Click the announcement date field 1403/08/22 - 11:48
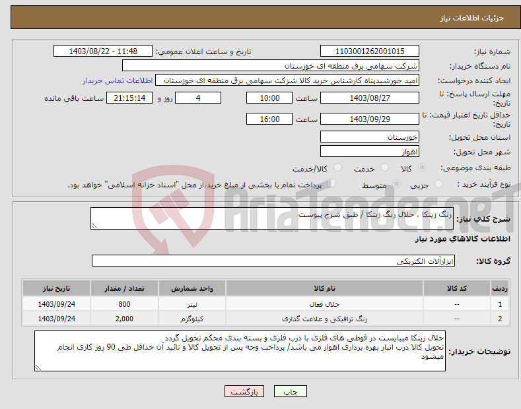 (x=103, y=51)
